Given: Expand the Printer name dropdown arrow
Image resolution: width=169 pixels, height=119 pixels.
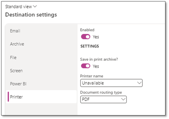Looking at the screenshot, I should click(x=139, y=83).
